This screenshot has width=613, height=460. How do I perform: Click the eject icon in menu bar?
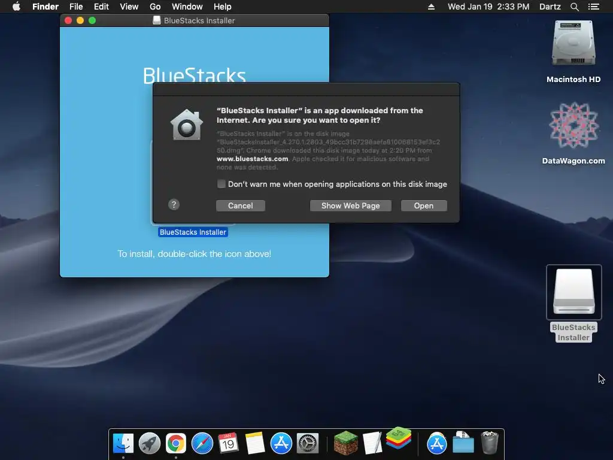[x=431, y=7]
